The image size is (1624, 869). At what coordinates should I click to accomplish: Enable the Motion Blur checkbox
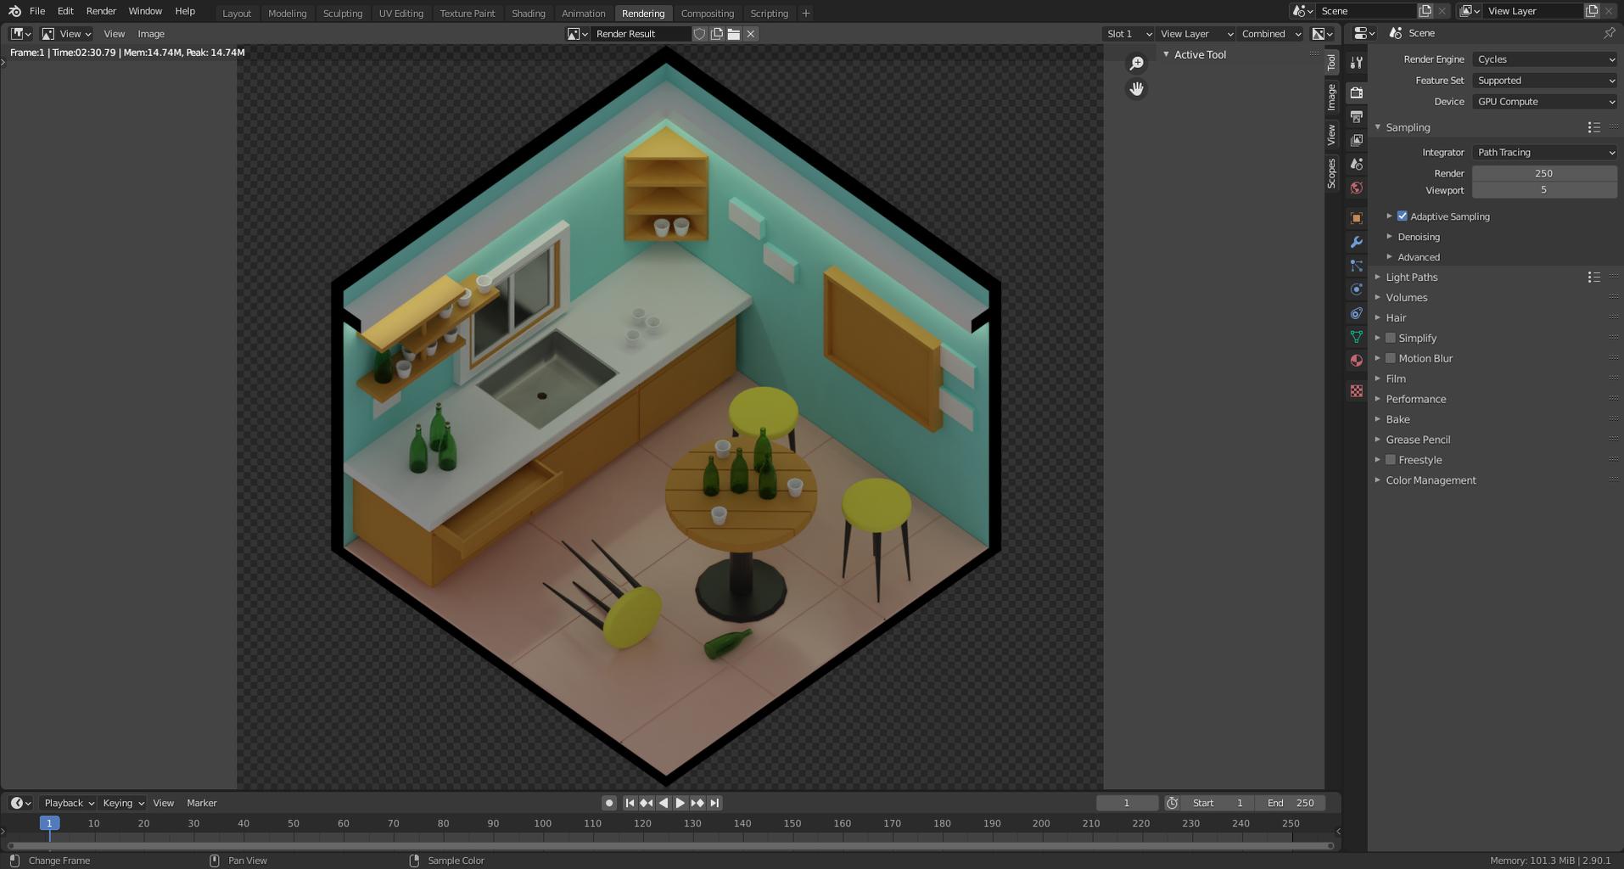(x=1390, y=358)
